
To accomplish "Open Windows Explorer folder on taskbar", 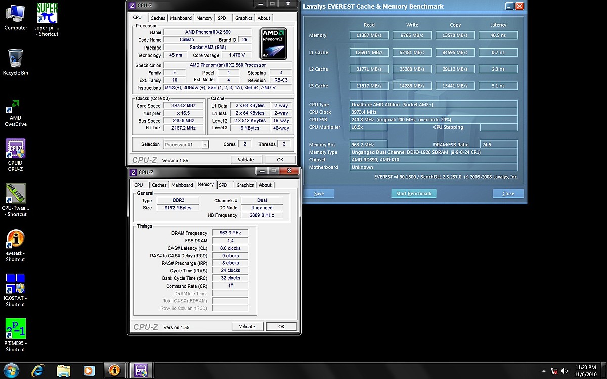I will pyautogui.click(x=63, y=371).
